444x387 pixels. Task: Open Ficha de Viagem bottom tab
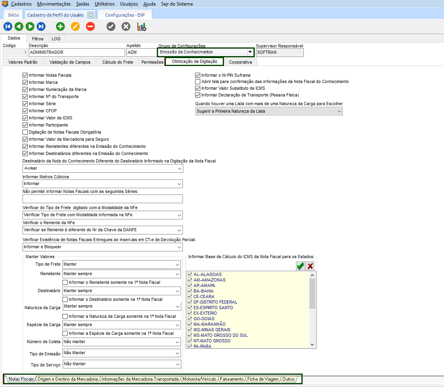point(263,379)
